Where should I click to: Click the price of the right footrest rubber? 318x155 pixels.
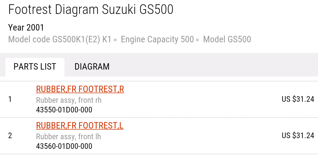[x=298, y=99]
